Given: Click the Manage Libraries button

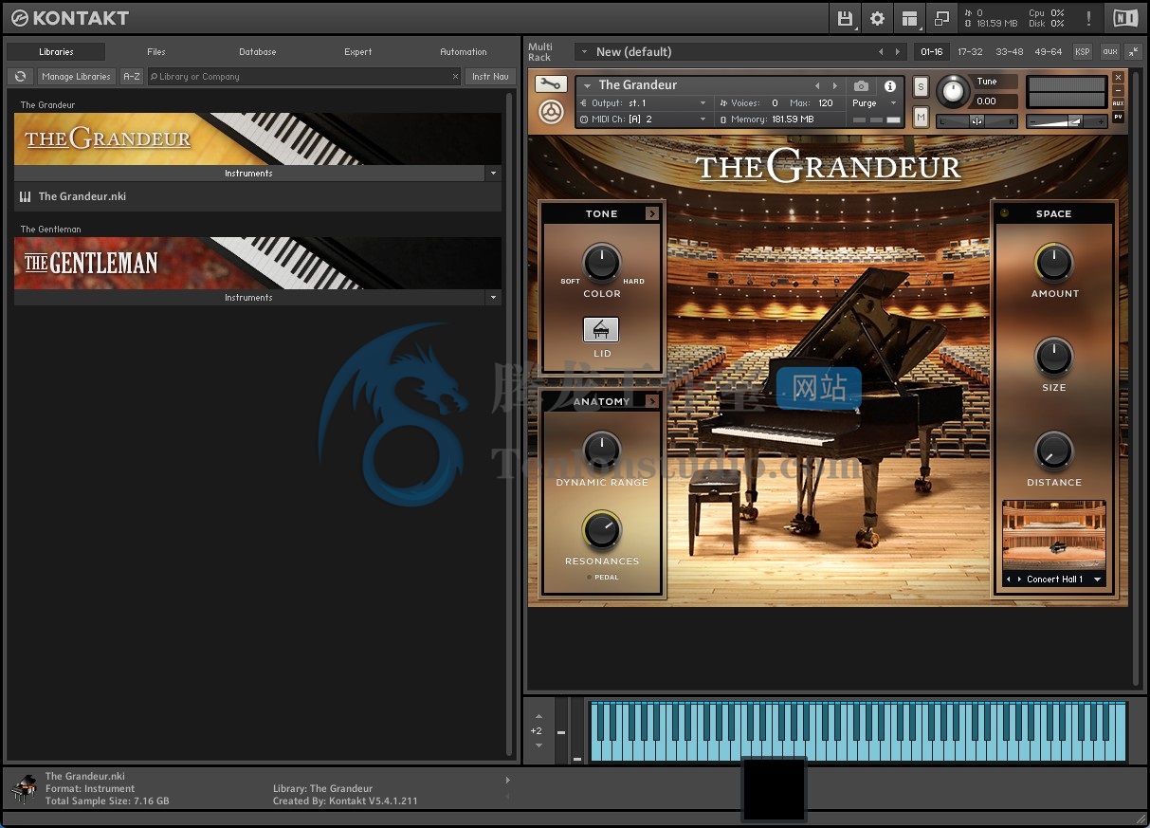Looking at the screenshot, I should 77,76.
